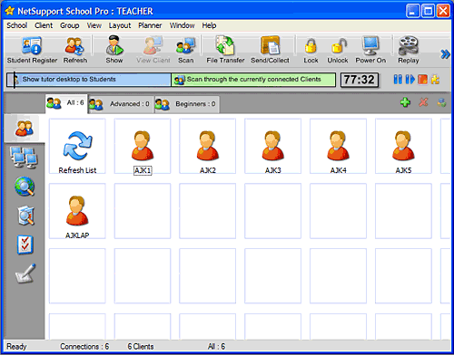Select normal view people icon in sidebar

pos(25,129)
